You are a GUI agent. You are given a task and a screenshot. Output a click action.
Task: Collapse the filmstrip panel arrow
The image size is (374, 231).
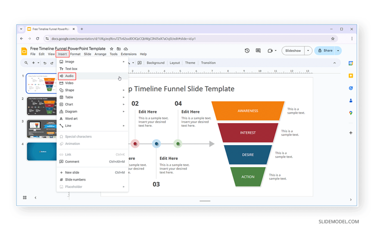[x=35, y=198]
